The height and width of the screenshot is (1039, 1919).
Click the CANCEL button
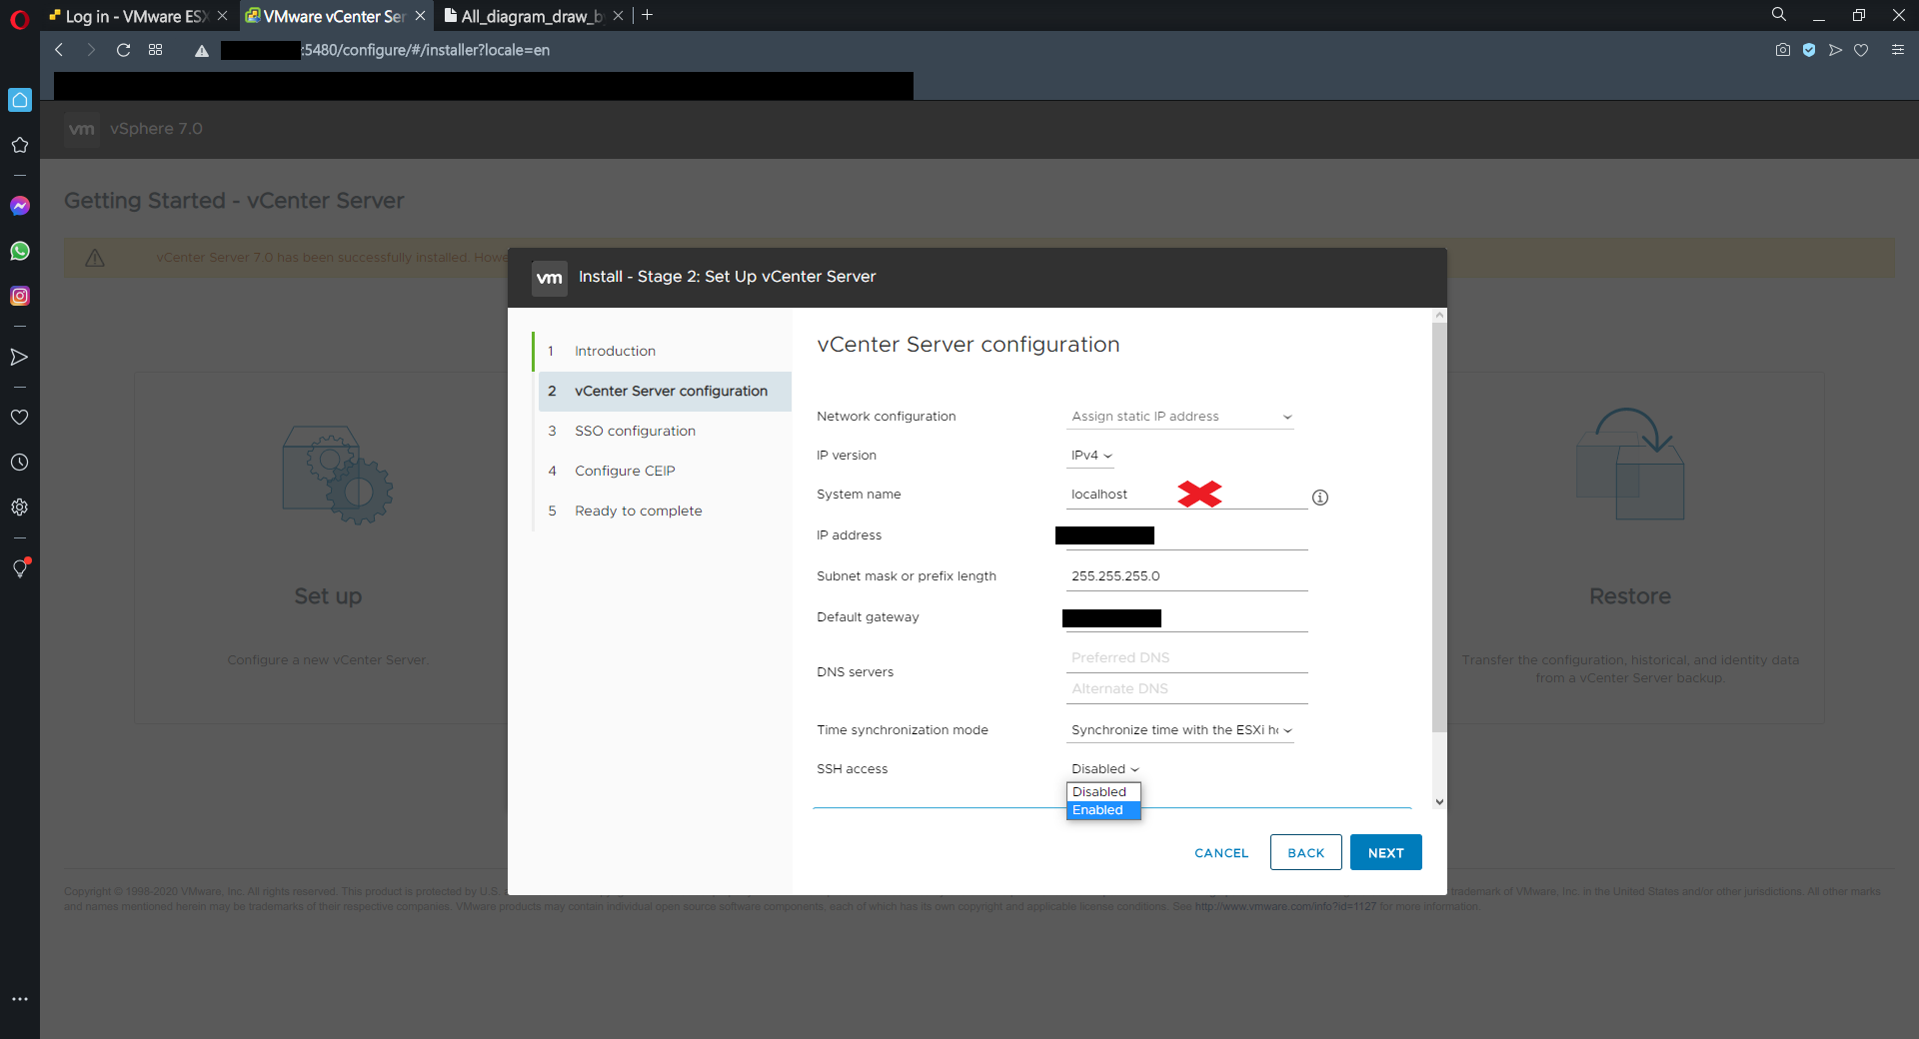[x=1221, y=853]
